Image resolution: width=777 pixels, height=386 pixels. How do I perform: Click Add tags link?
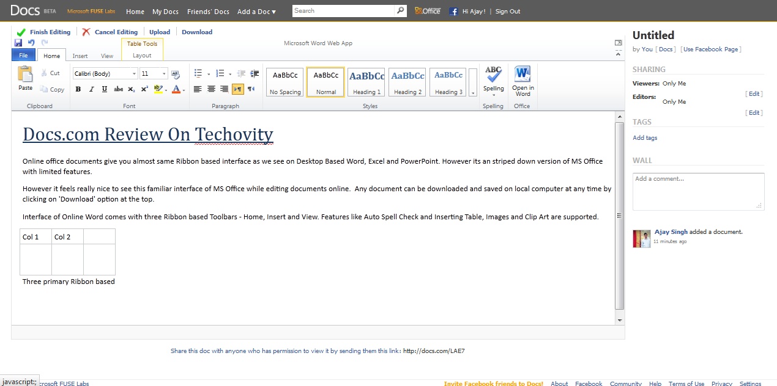(x=645, y=138)
